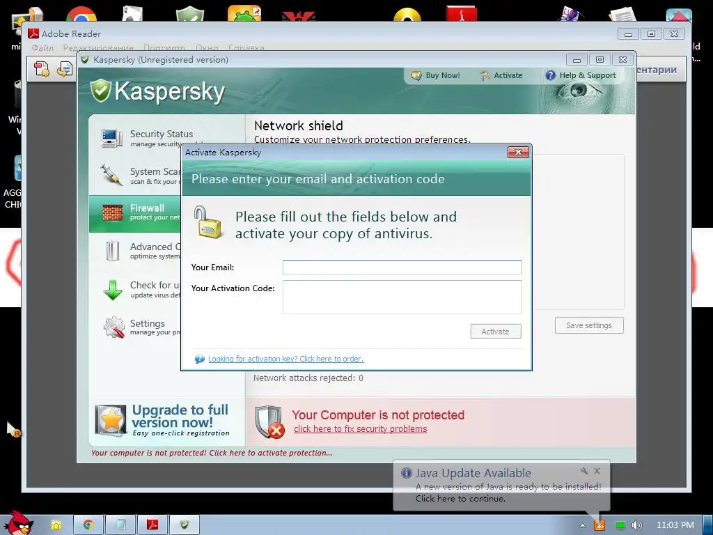The image size is (713, 535).
Task: Click the star upgrade icon
Action: click(111, 420)
